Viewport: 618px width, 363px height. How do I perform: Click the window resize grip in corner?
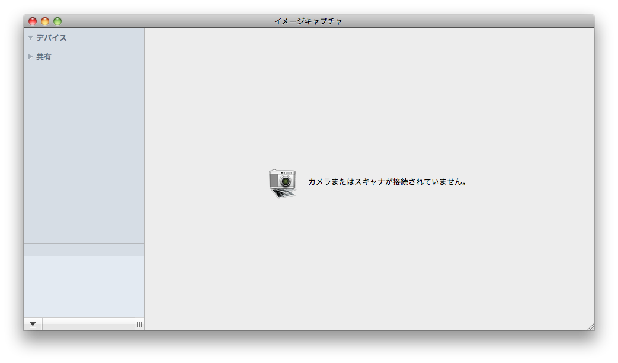point(590,326)
